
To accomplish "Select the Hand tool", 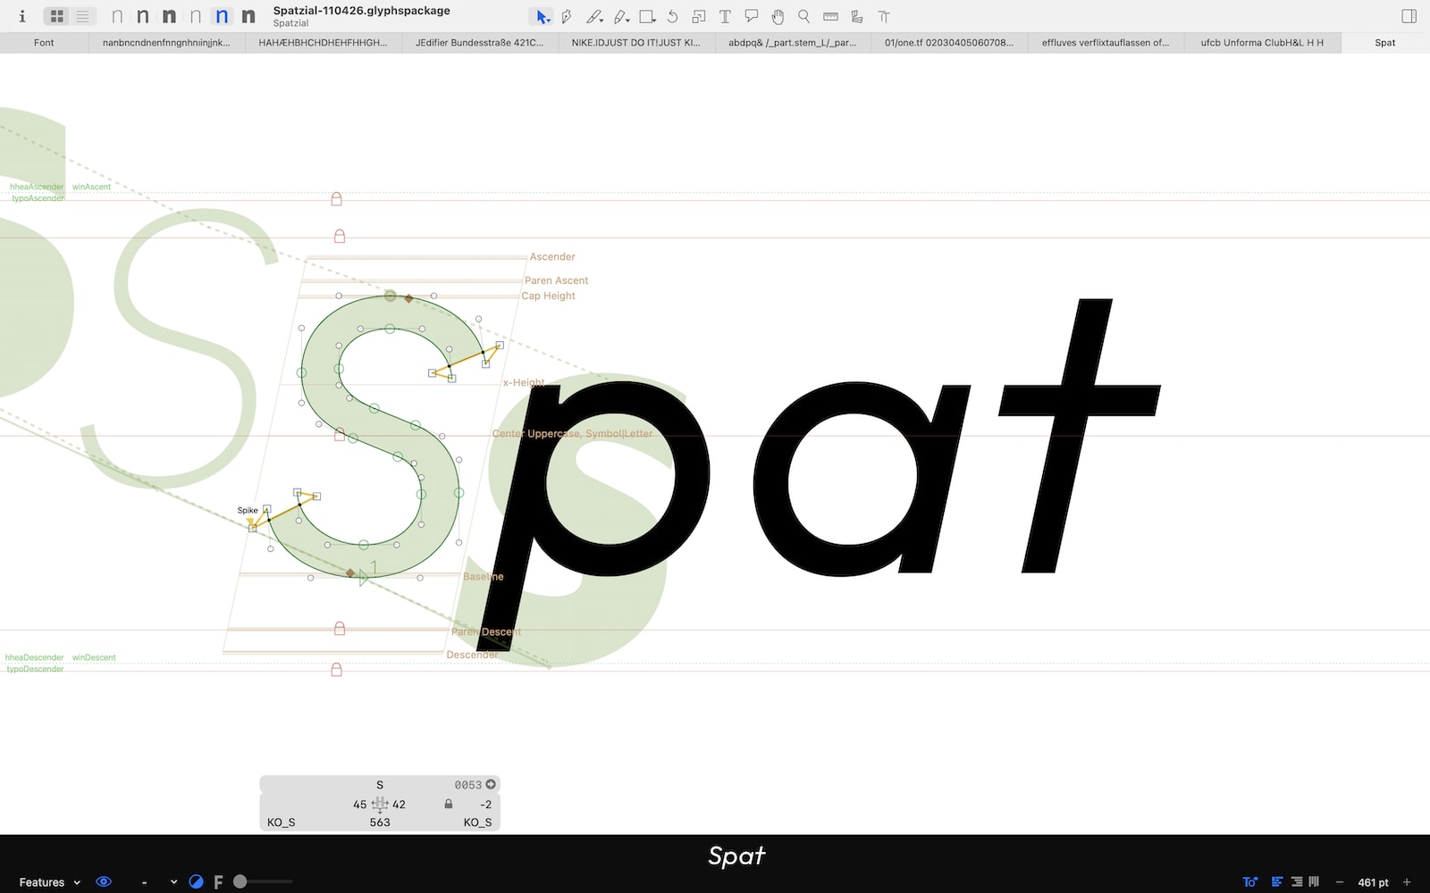I will tap(778, 16).
